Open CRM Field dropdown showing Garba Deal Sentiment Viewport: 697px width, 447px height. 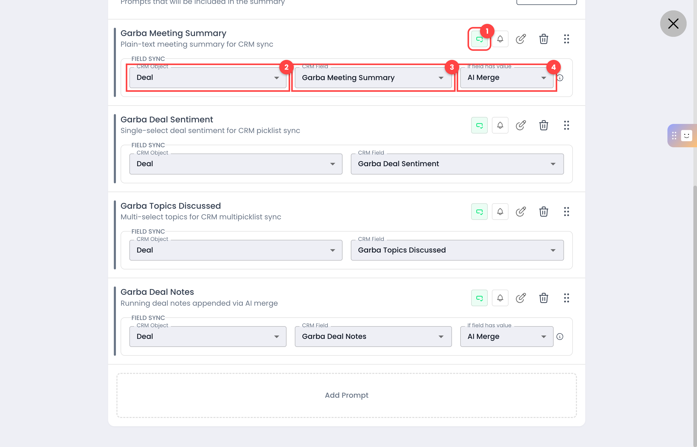click(457, 164)
